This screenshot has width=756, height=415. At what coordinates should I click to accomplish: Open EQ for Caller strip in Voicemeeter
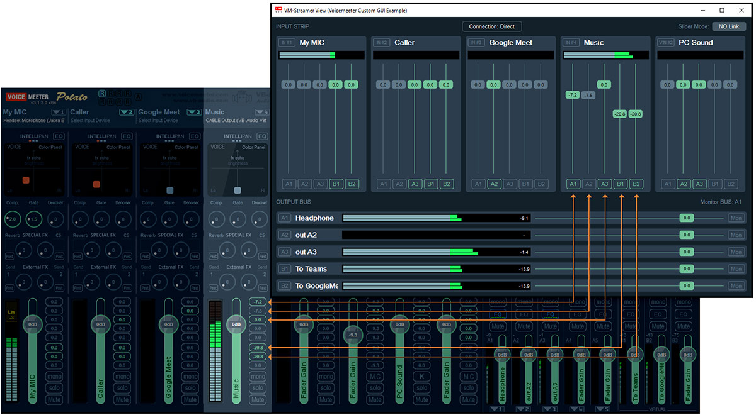(x=127, y=136)
